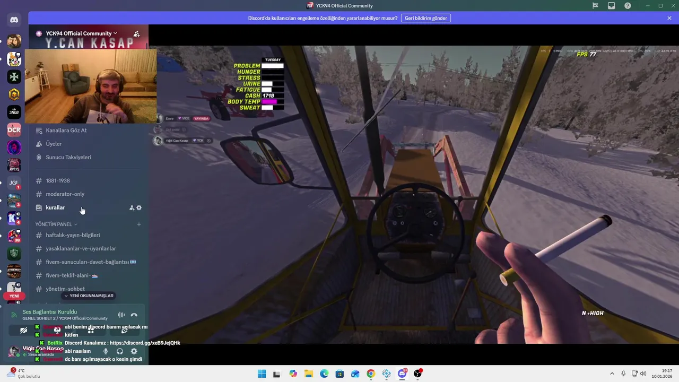Open weather widget showing 4°C
The height and width of the screenshot is (382, 679).
click(23, 374)
